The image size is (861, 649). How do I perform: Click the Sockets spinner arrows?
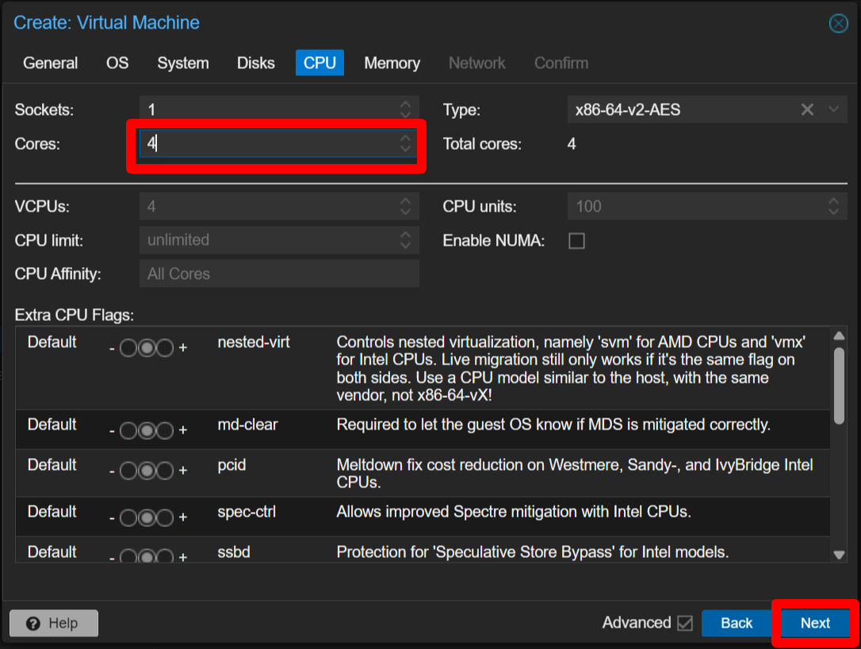(x=405, y=110)
